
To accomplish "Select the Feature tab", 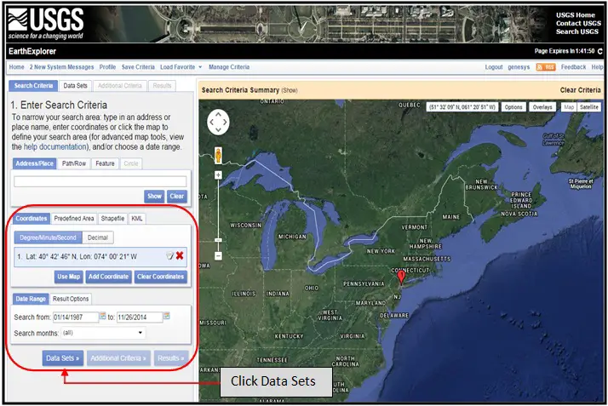I will click(x=105, y=163).
